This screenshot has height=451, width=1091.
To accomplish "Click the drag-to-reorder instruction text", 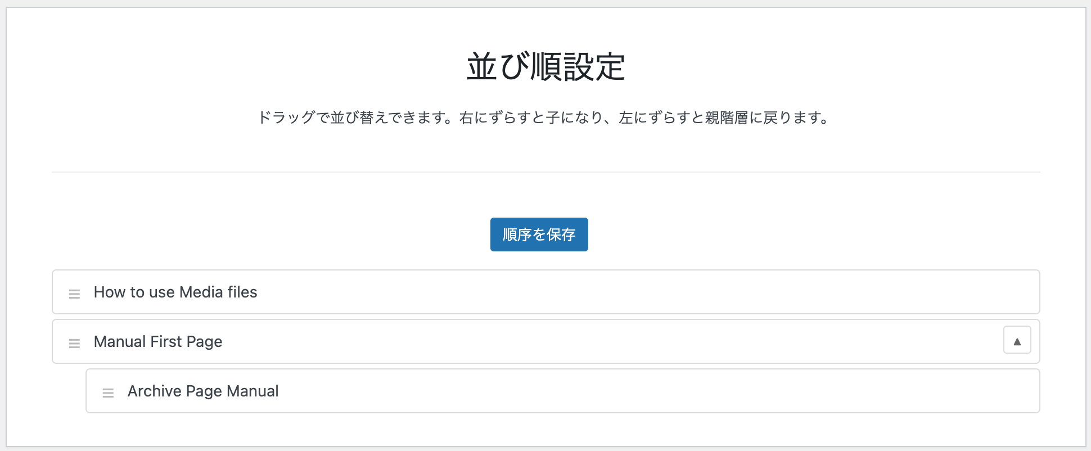I will [544, 118].
